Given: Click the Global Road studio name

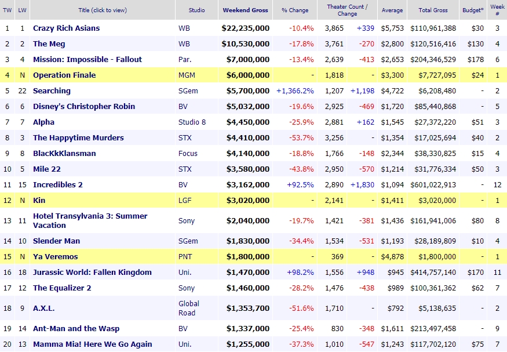Looking at the screenshot, I should click(x=189, y=309).
